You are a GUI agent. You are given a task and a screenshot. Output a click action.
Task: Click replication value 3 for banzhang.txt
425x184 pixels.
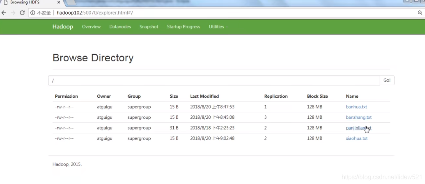pos(266,117)
